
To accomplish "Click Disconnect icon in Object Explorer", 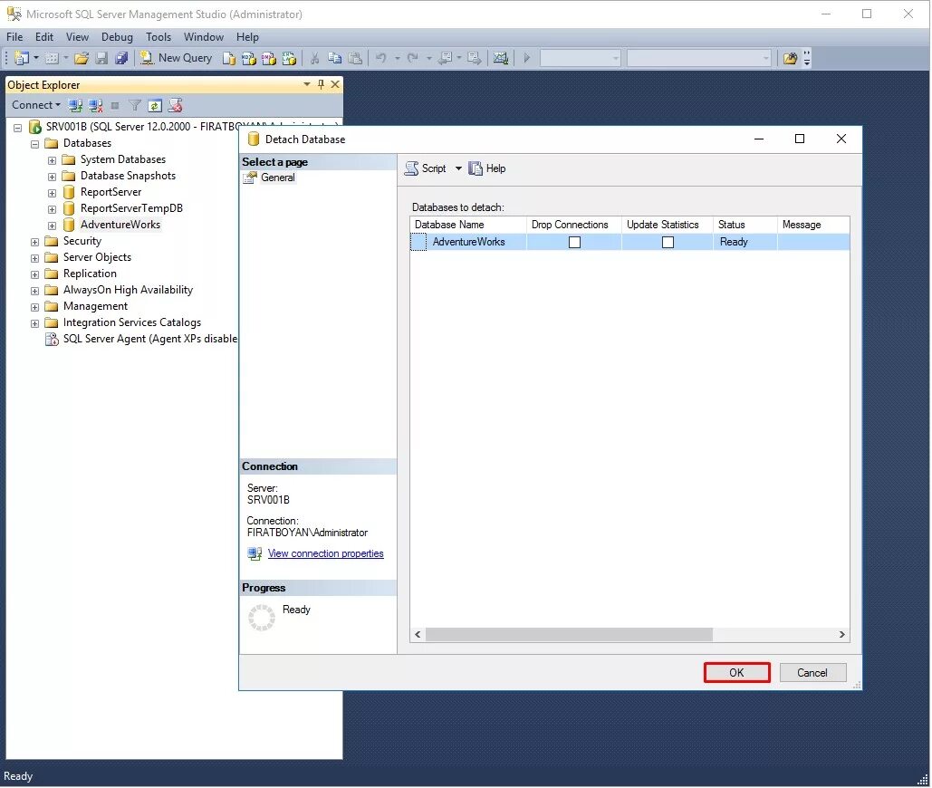I will [95, 106].
